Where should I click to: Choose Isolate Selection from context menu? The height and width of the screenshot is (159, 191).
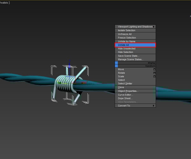[135, 31]
